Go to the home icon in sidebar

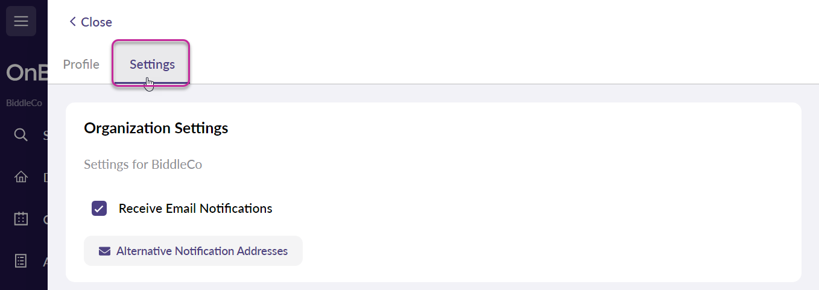coord(21,177)
